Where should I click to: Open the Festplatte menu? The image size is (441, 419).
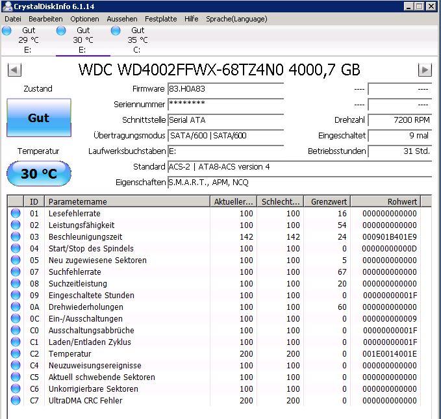point(161,19)
